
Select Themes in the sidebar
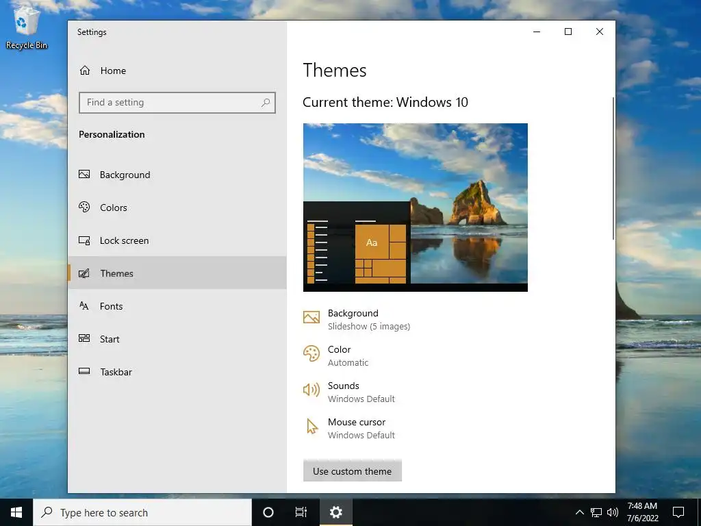177,273
